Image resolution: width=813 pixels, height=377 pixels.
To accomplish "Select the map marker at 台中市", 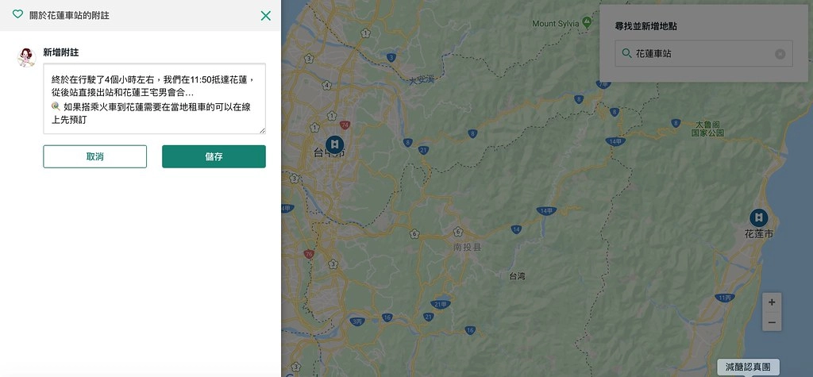I will point(334,144).
